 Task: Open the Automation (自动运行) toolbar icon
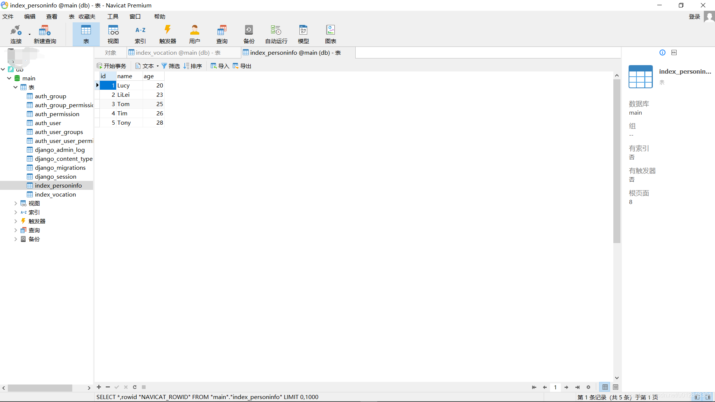tap(276, 34)
